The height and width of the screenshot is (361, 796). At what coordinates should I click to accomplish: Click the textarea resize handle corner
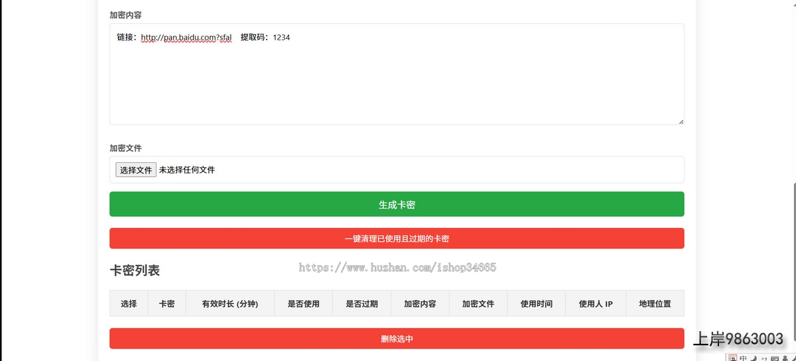pos(681,121)
